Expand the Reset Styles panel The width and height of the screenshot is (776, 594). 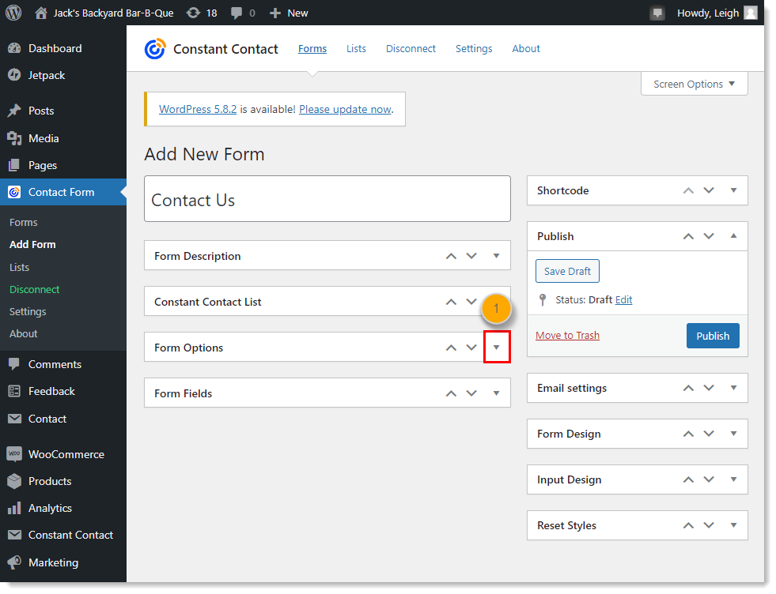[x=734, y=524]
